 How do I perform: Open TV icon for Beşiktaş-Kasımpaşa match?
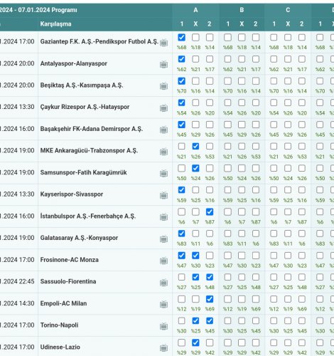click(x=163, y=86)
